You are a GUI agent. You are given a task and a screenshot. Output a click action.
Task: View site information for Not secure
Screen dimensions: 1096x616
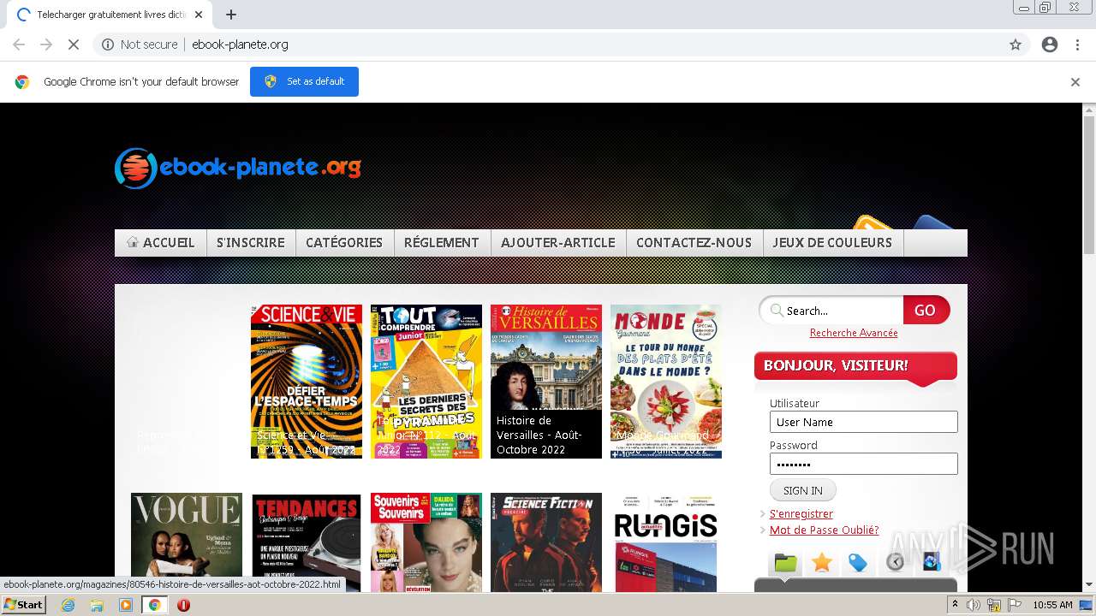click(140, 44)
